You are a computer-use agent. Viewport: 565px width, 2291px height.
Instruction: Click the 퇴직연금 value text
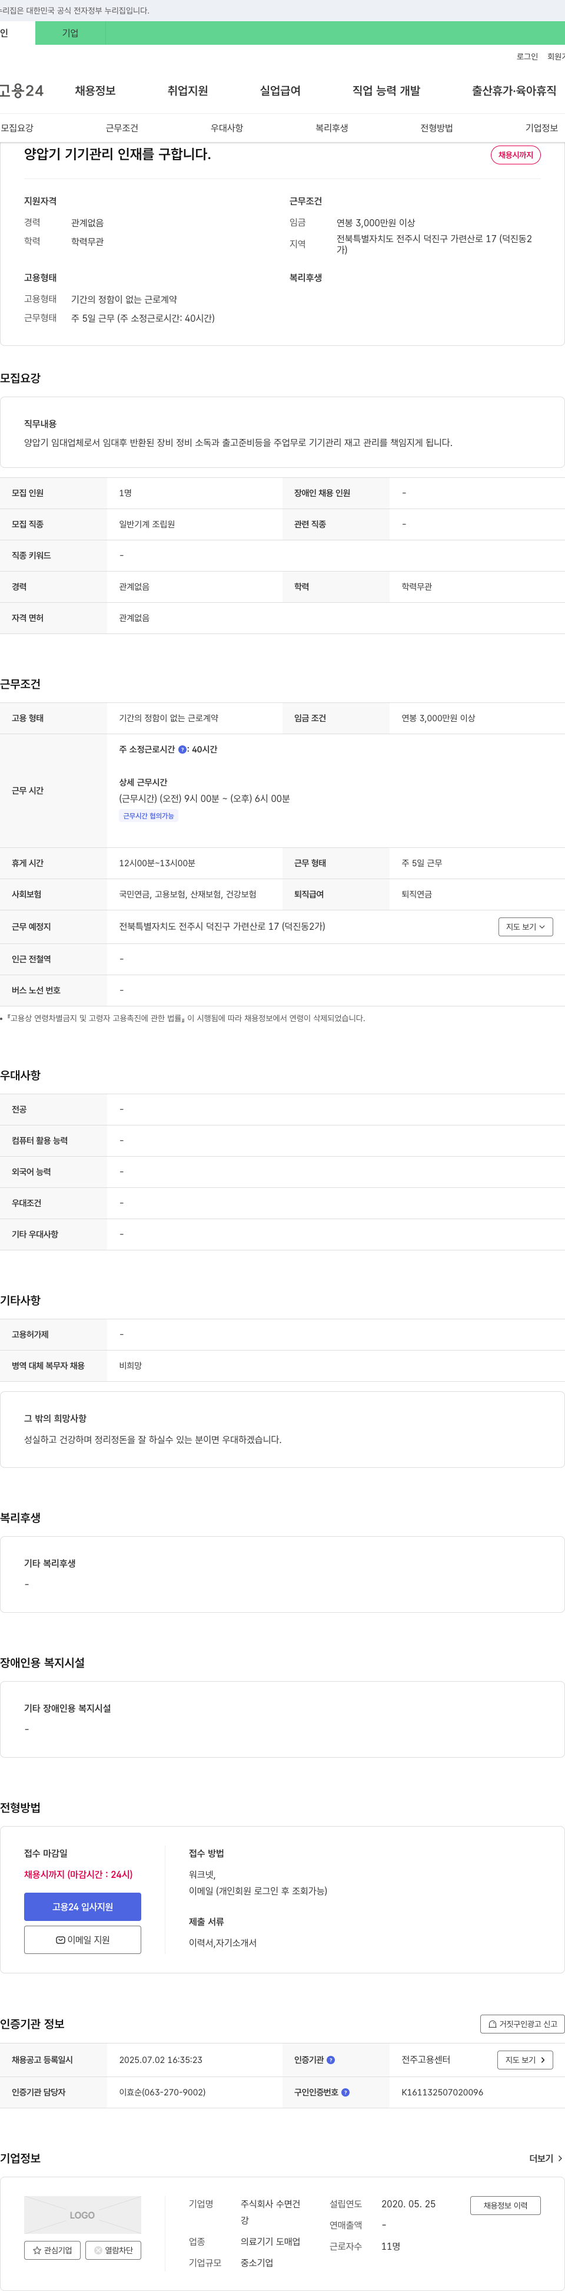(417, 894)
